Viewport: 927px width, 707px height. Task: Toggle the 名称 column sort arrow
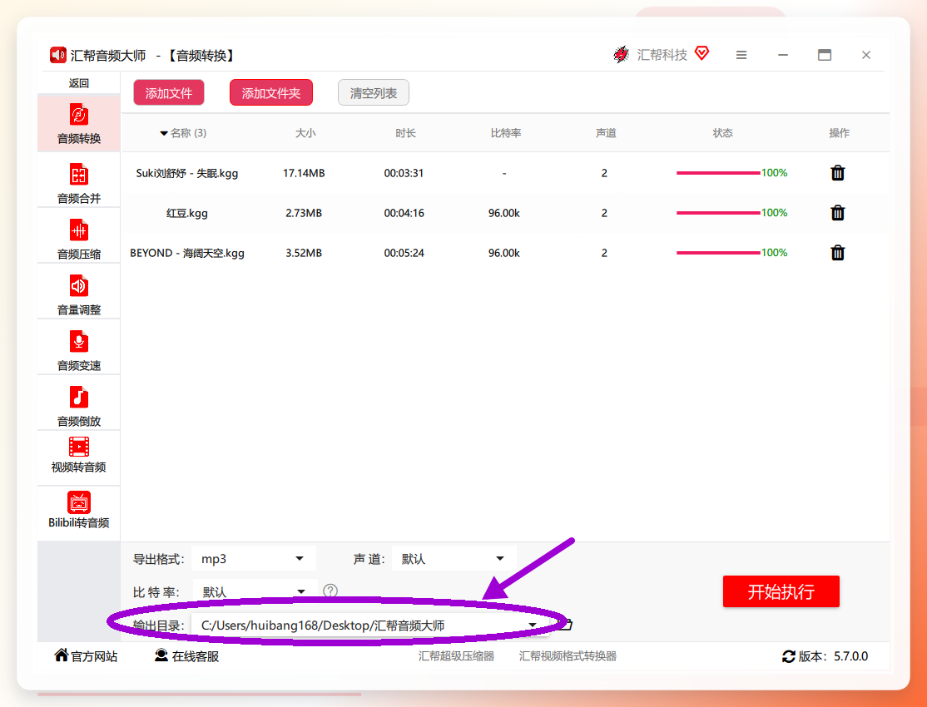[x=164, y=134]
